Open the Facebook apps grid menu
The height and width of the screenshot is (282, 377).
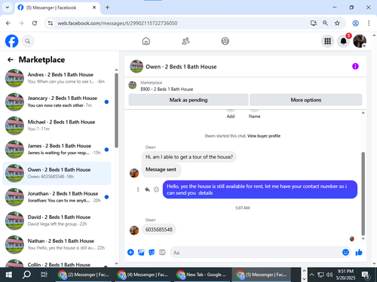tap(327, 41)
